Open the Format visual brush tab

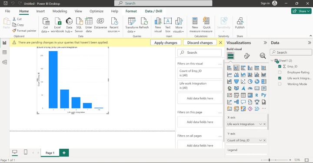[247, 56]
